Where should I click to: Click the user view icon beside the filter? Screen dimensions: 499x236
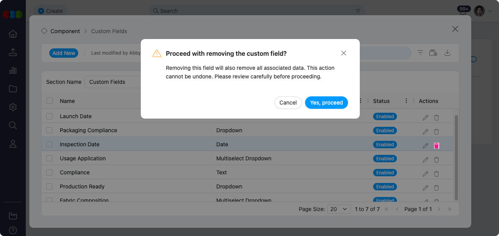point(433,53)
